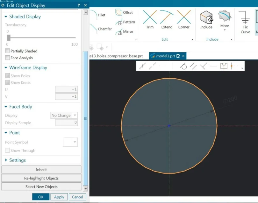Enable the Partially Shaded checkbox
258x203 pixels.
[7, 51]
